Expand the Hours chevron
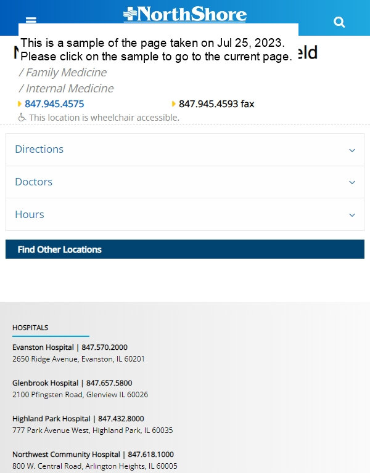Viewport: 370px width, 473px height. [x=352, y=215]
